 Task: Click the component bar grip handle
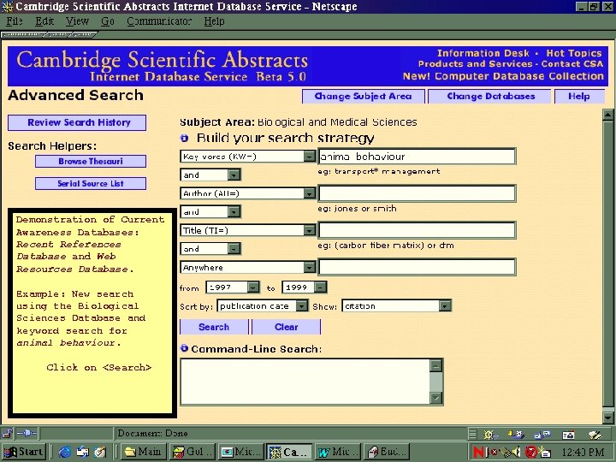[x=472, y=434]
